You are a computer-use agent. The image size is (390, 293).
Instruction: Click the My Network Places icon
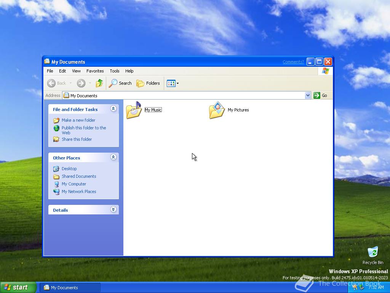pos(56,192)
